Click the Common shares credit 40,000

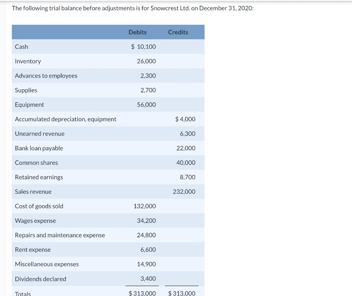186,162
